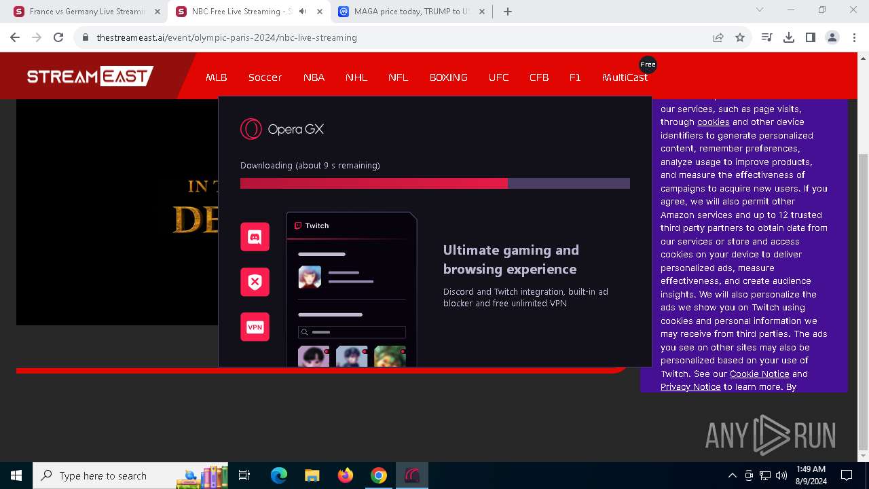Open the Chrome downloads icon
The width and height of the screenshot is (869, 489).
point(788,37)
